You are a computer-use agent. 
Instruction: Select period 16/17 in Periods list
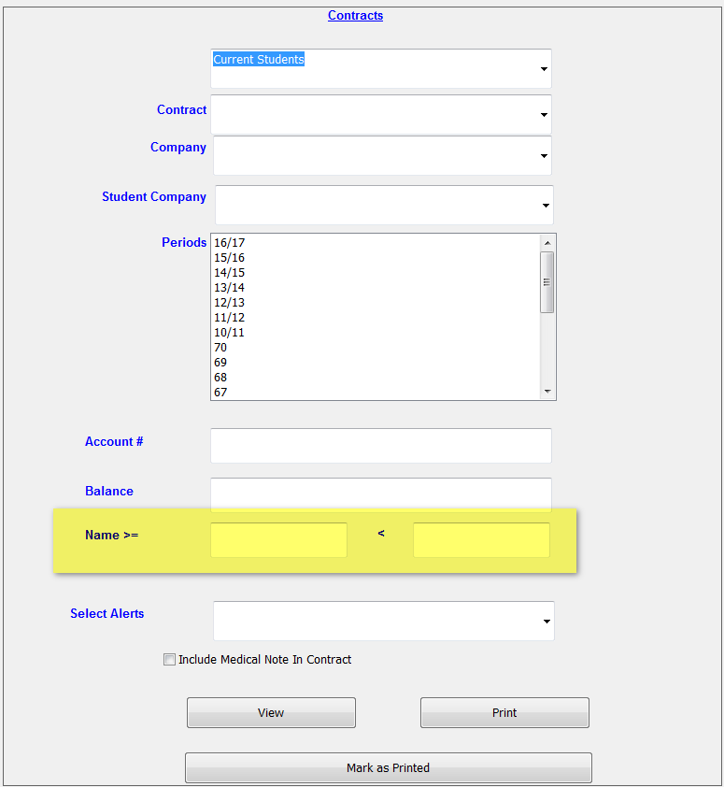coord(230,243)
